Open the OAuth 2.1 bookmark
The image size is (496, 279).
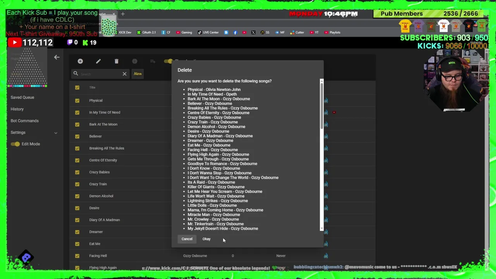click(x=146, y=33)
